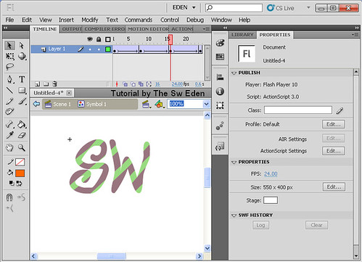
Task: Select the Lasso tool
Action: [9, 67]
